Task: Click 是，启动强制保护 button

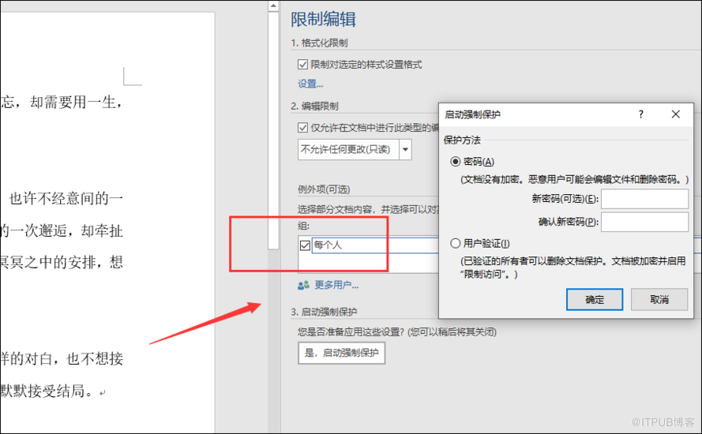Action: tap(342, 353)
